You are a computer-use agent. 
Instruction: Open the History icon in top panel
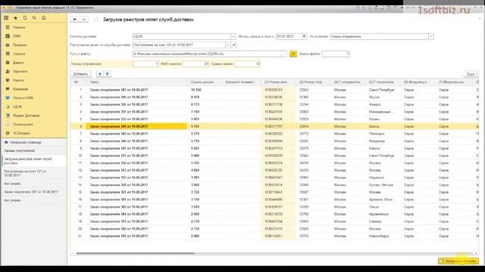(25, 18)
